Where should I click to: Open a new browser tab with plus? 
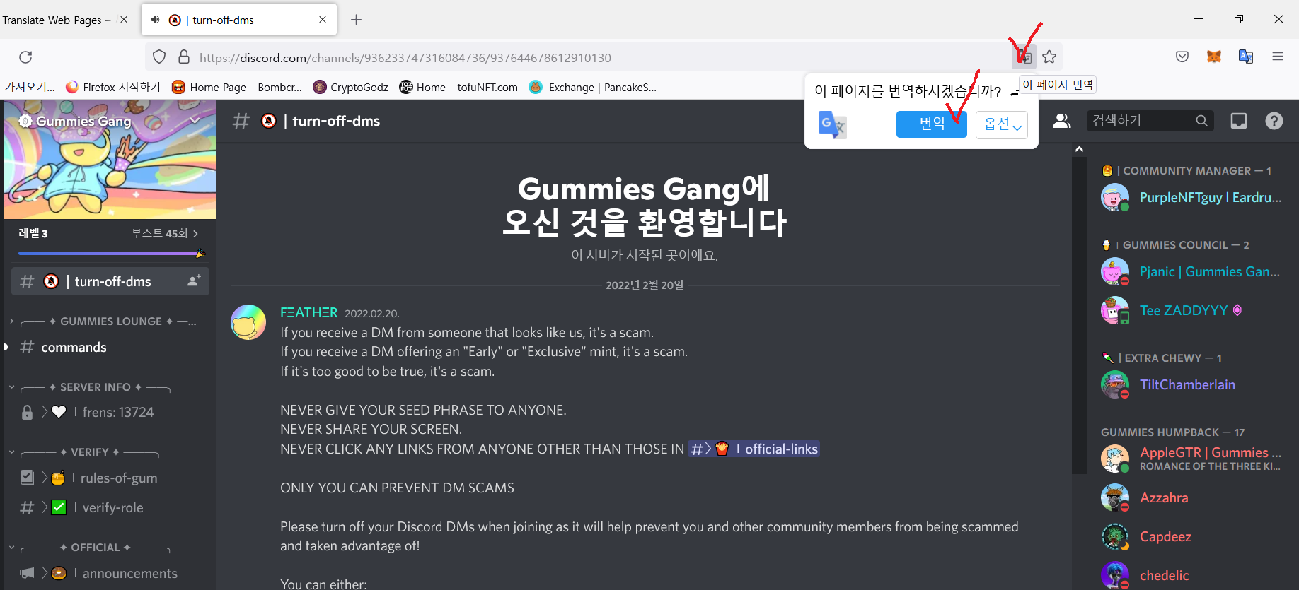tap(357, 20)
